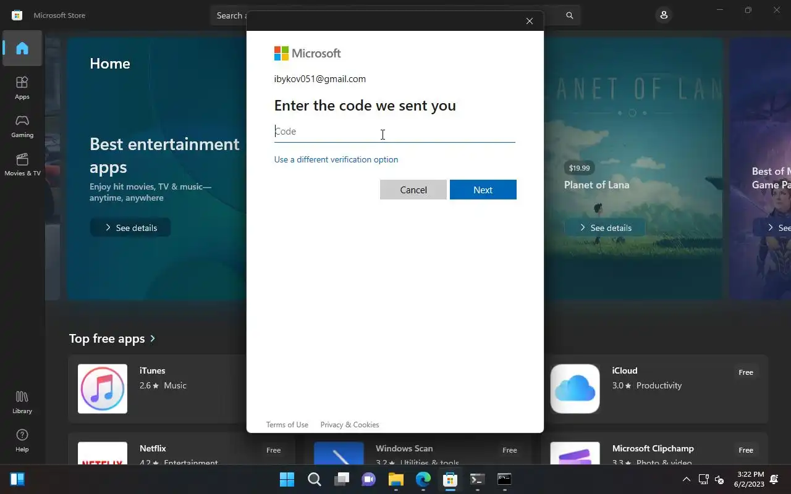The width and height of the screenshot is (791, 494).
Task: Open File Explorer from the taskbar
Action: (x=396, y=479)
